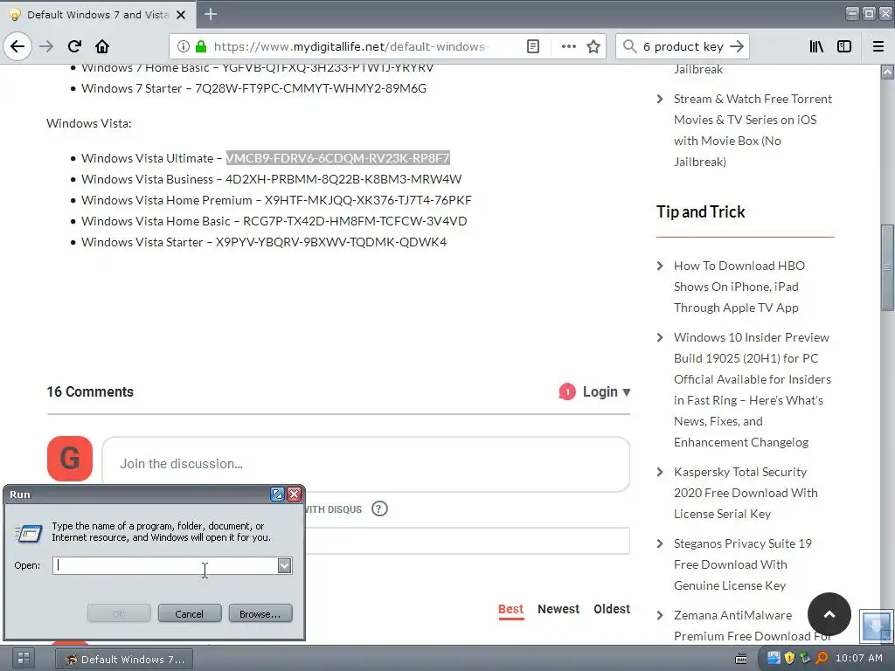Click the Tip and Trick heading
The width and height of the screenshot is (895, 671).
point(700,212)
